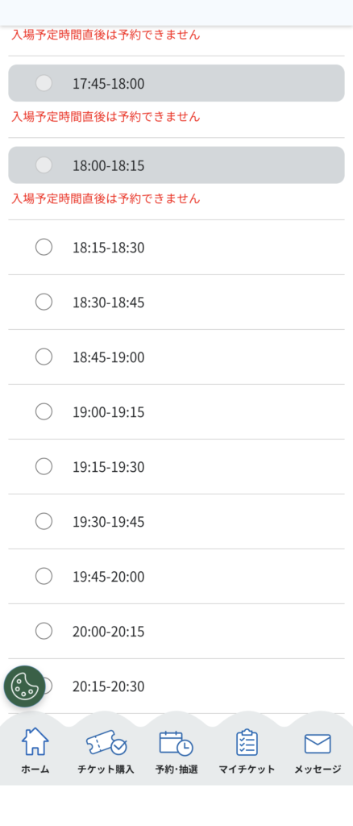Choose the 18:45-19:00 radio option
The height and width of the screenshot is (826, 353).
coord(44,357)
